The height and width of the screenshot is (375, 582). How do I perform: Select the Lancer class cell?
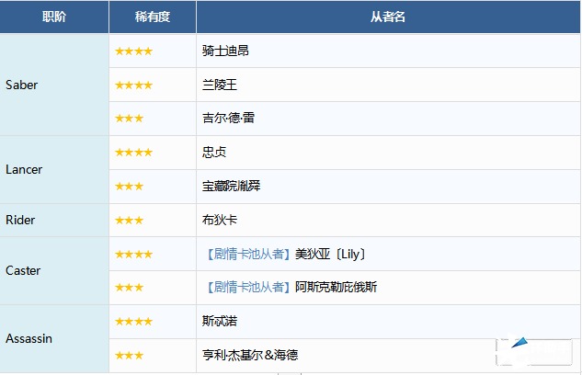pos(24,169)
